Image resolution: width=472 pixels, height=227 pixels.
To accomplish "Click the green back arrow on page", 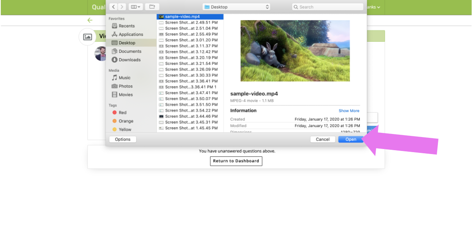I will click(x=90, y=20).
